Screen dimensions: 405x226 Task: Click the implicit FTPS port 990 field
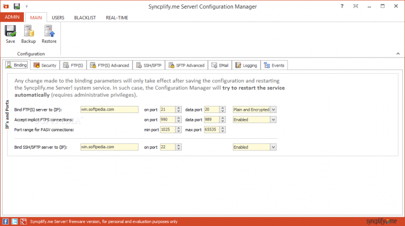click(168, 120)
